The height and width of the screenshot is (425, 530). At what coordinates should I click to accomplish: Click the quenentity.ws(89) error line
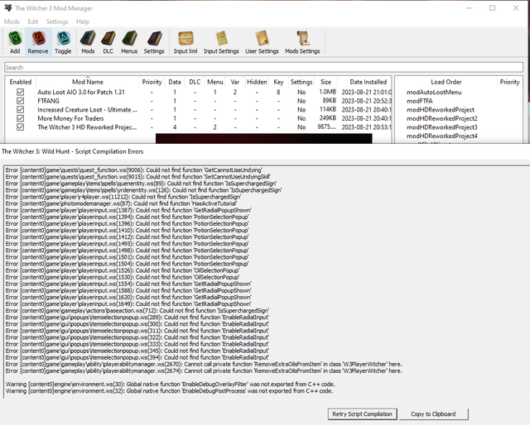[x=141, y=184]
